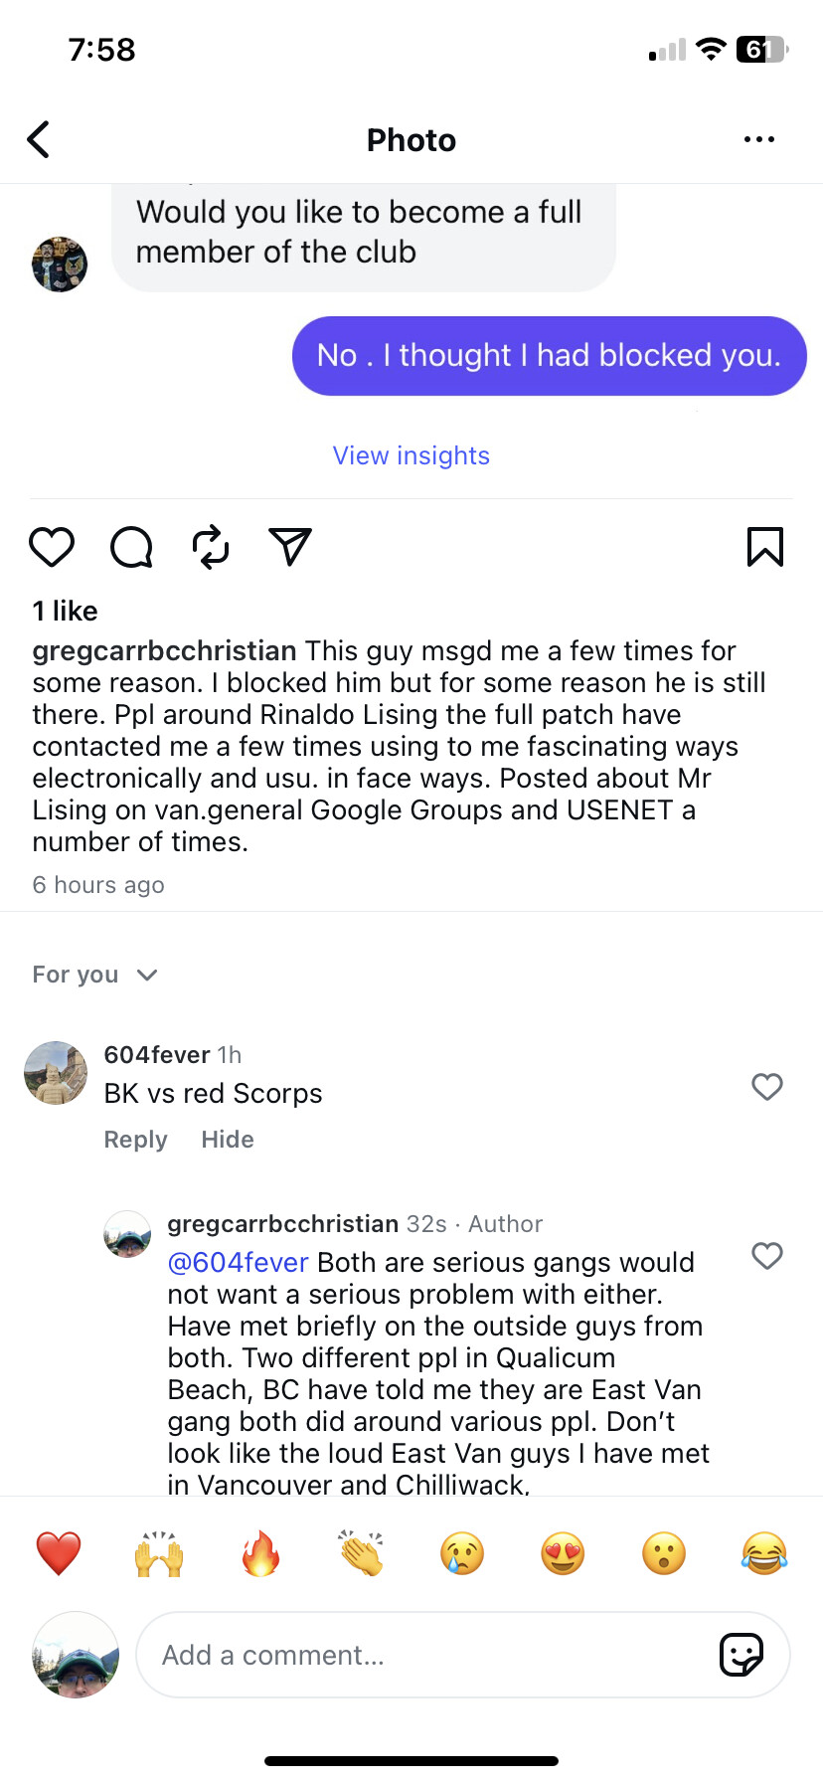Open 604fever's profile picture
This screenshot has height=1782, width=823.
point(56,1073)
